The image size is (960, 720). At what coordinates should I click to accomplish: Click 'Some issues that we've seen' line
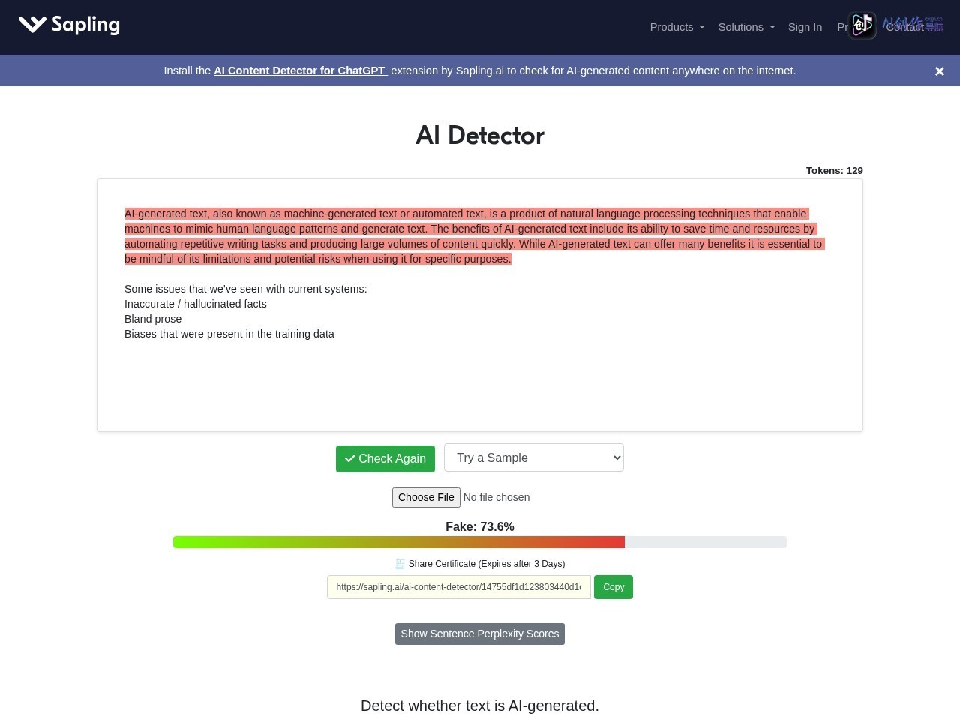tap(246, 289)
